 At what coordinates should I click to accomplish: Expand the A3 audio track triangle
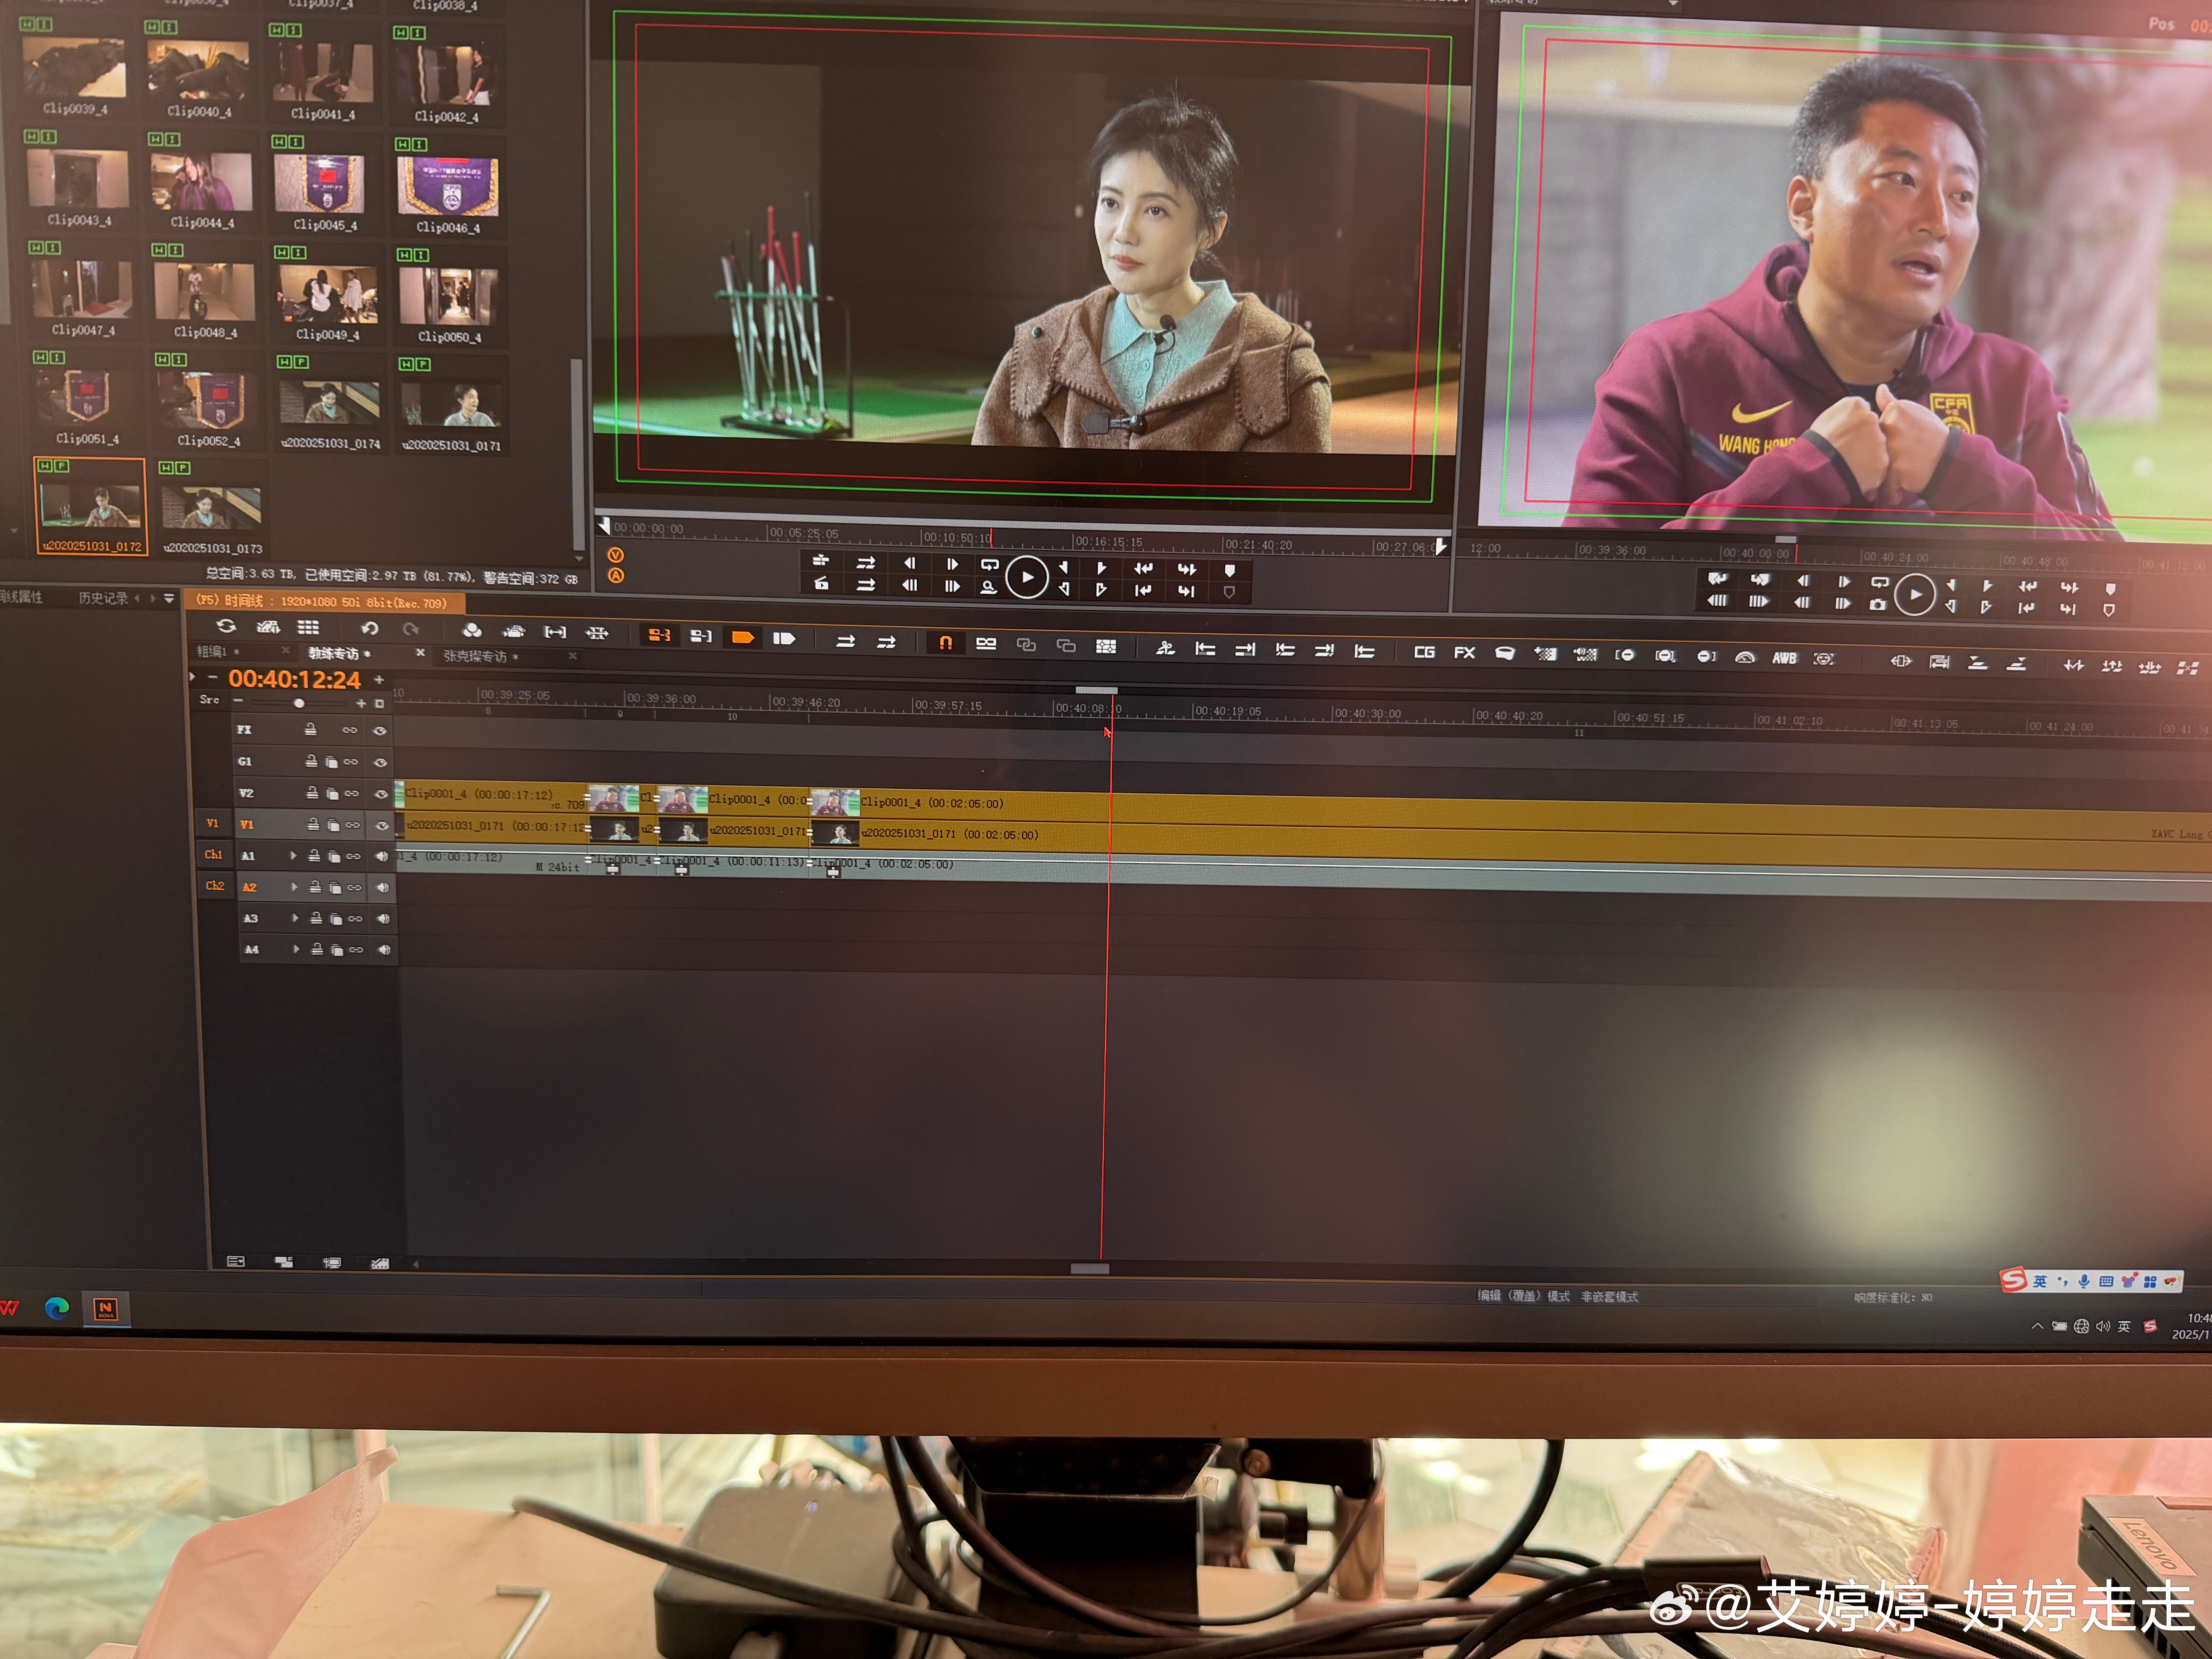click(295, 918)
